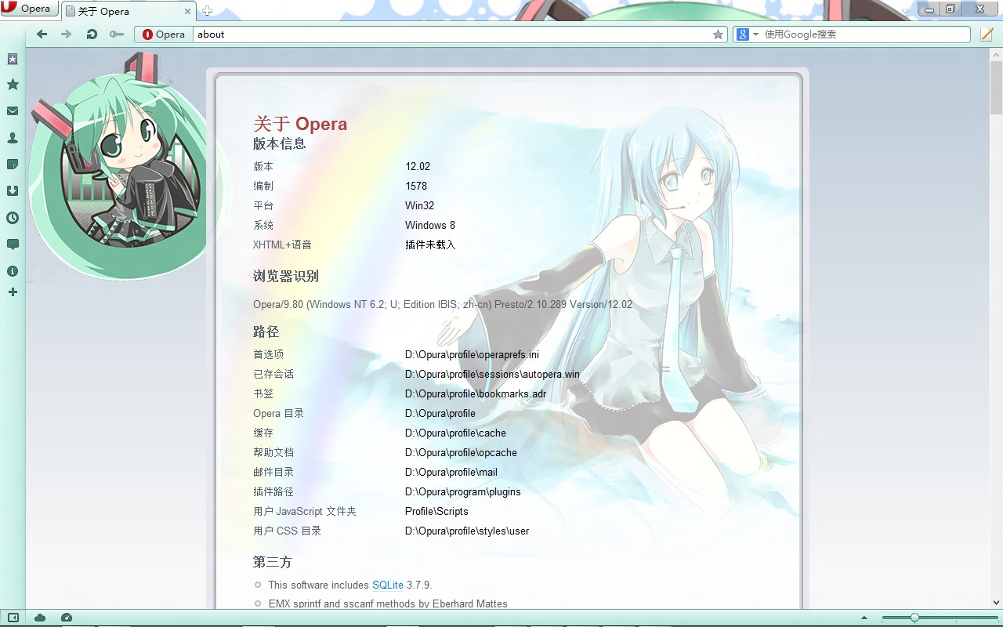Click the operaprefs.ini path
Screen dimensions: 1003x627
(472, 354)
